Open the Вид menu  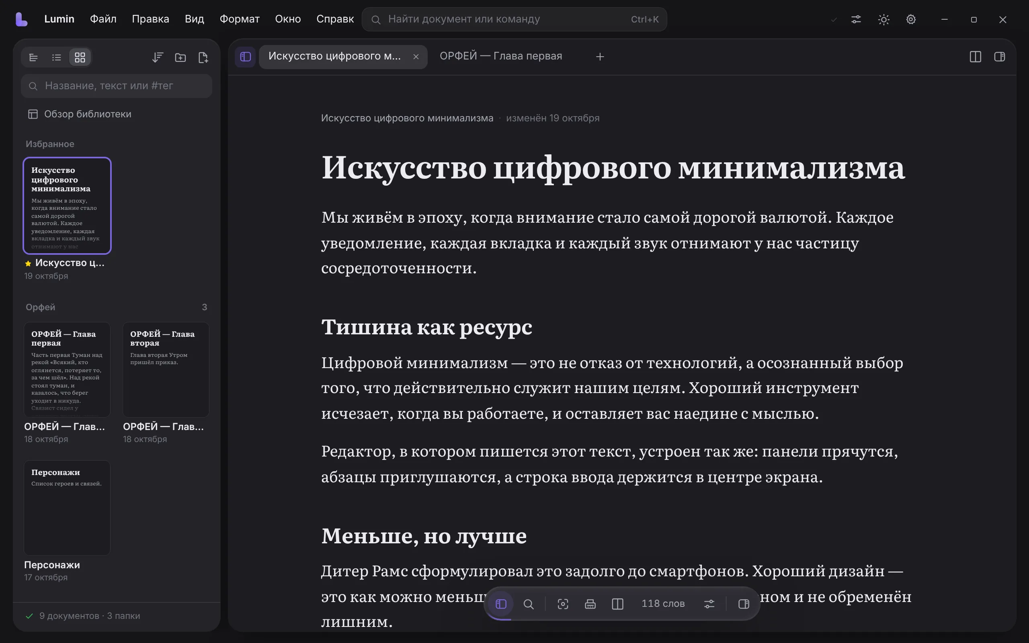[x=194, y=19]
